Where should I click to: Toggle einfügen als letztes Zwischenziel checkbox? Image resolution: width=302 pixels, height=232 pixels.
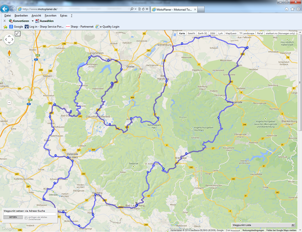click(x=26, y=218)
